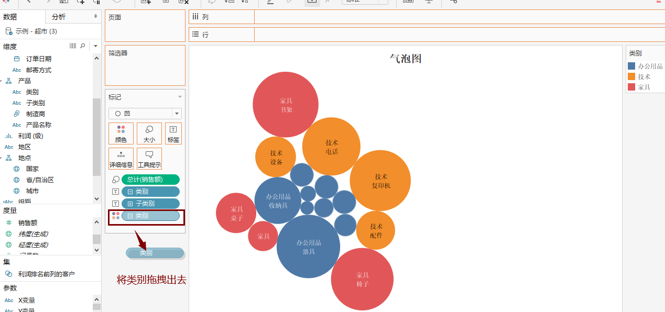Click the 行 shelf
Image resolution: width=665 pixels, height=312 pixels.
[x=427, y=35]
